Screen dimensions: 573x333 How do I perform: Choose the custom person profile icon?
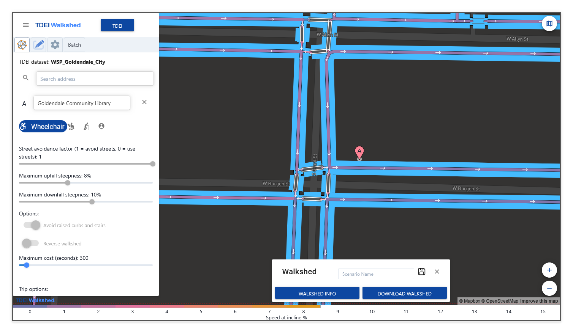[101, 126]
